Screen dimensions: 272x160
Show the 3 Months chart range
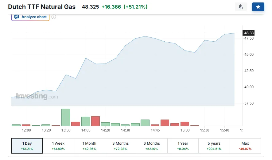click(120, 146)
